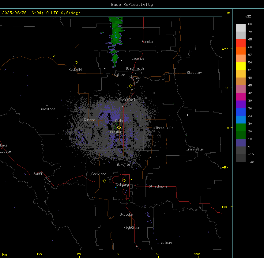Click the dBZ legend heading
The height and width of the screenshot is (258, 264).
[248, 16]
